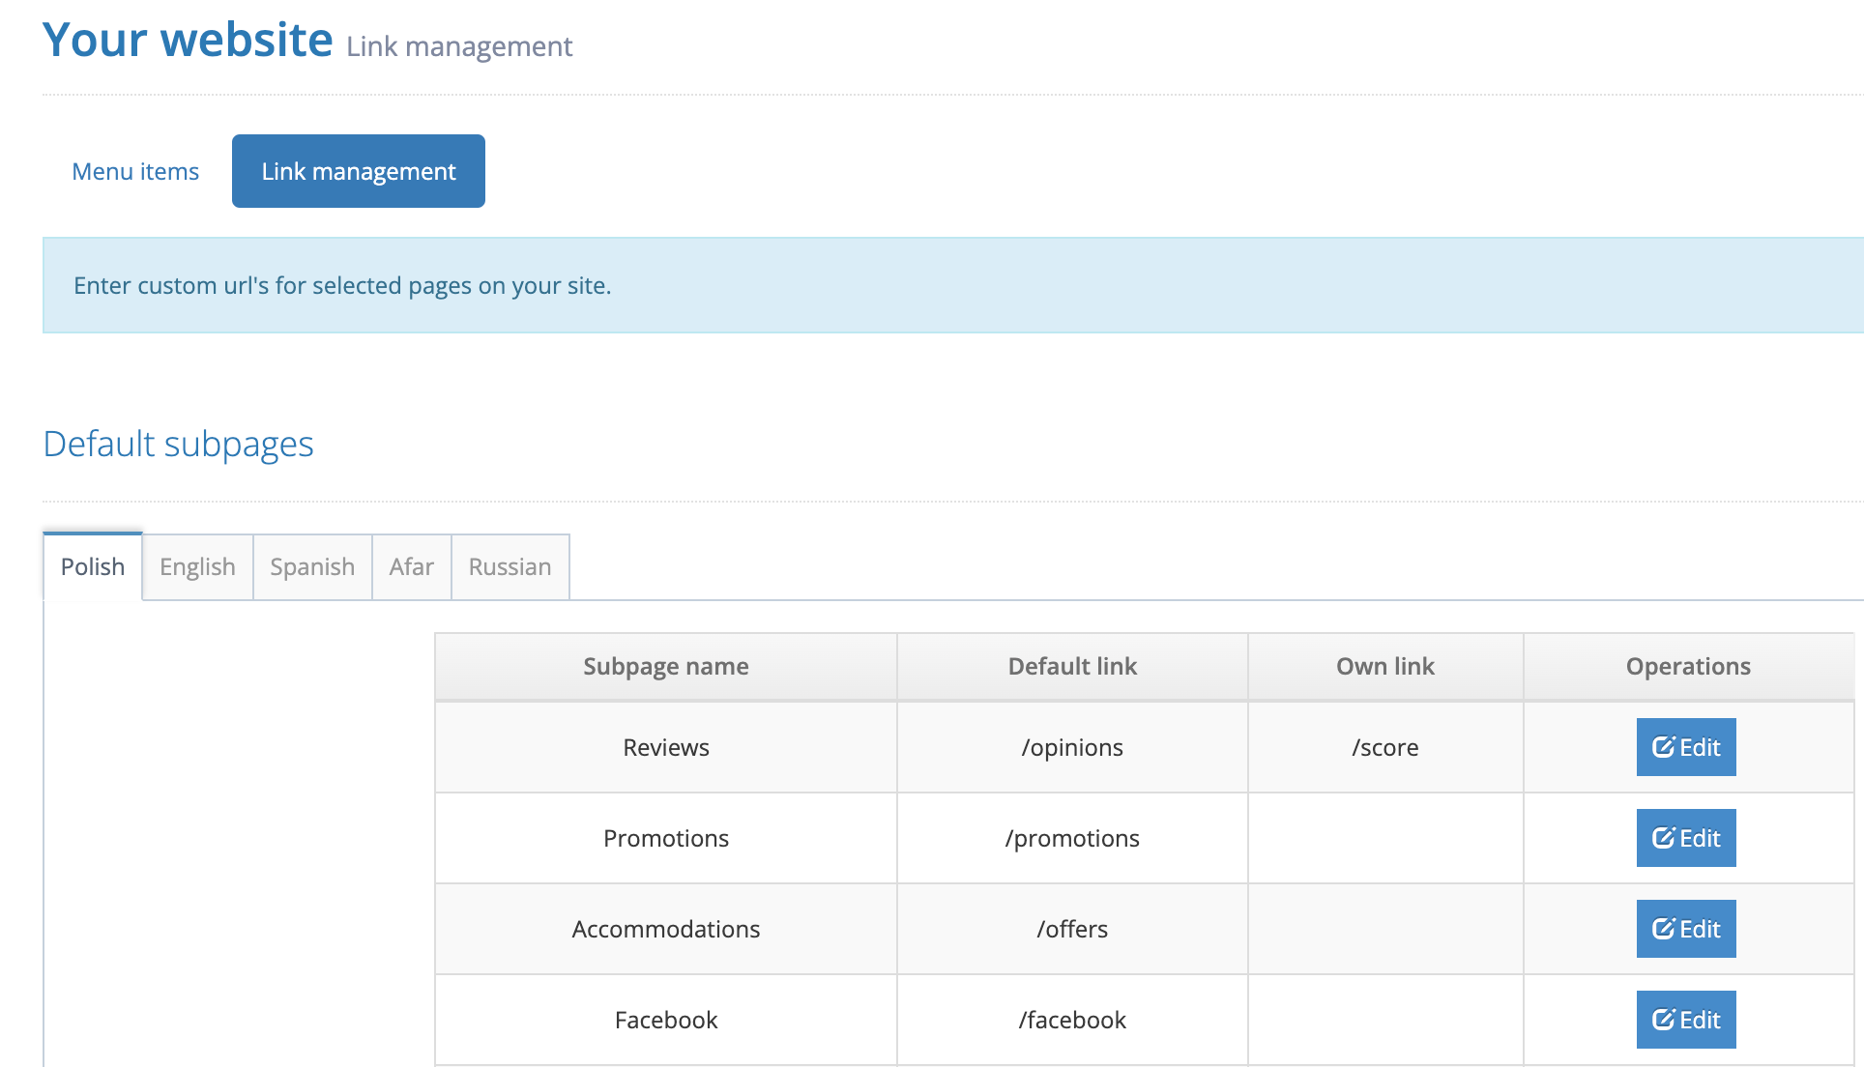Click the empty Own link cell for Promotions
This screenshot has height=1067, width=1864.
click(1384, 838)
